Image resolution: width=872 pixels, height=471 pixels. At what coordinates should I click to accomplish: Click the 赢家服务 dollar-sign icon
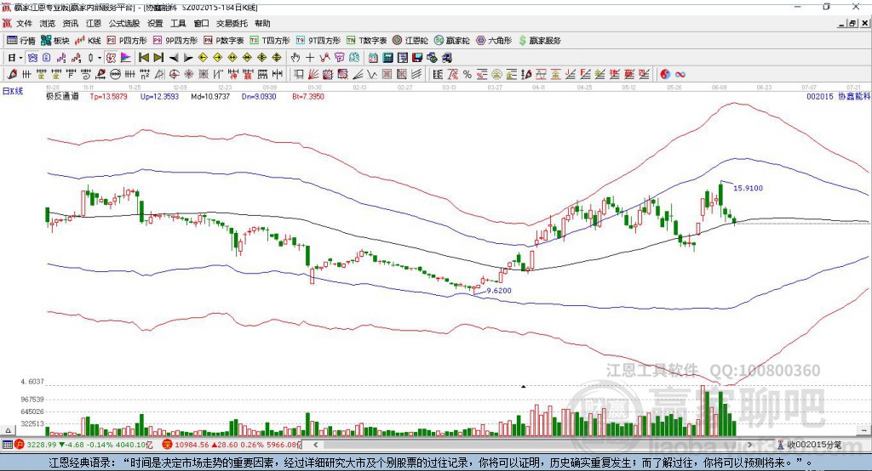pyautogui.click(x=522, y=41)
